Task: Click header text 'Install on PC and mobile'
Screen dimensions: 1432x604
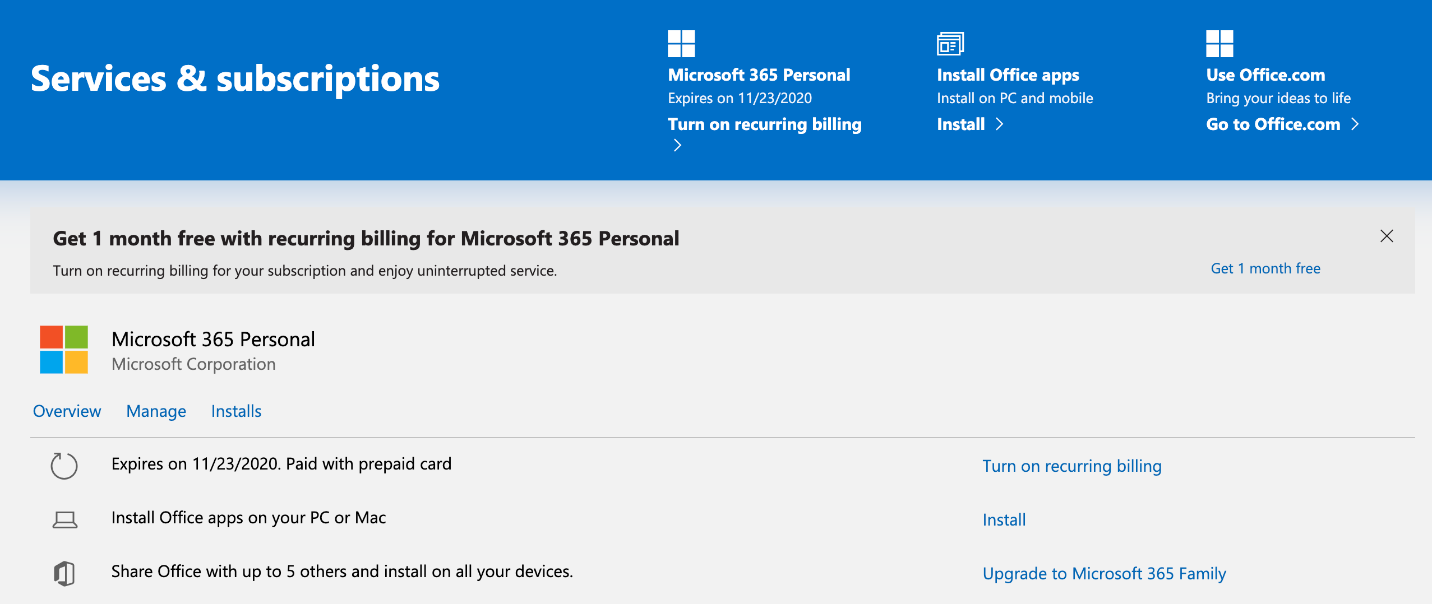Action: tap(1015, 98)
